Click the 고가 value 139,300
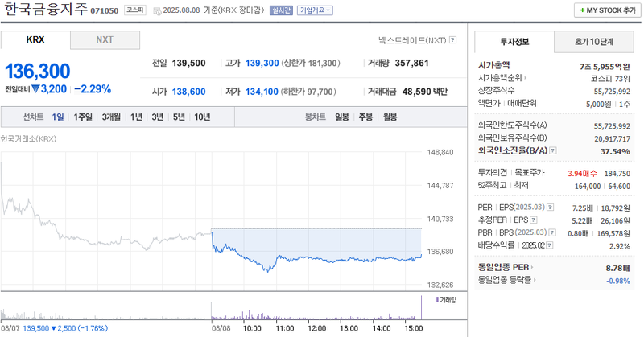Image resolution: width=644 pixels, height=337 pixels. tap(262, 64)
